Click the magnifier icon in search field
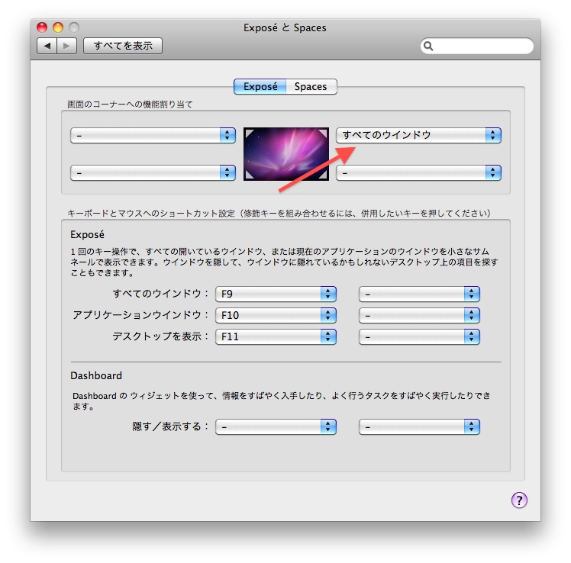Viewport: 571px width, 563px height. point(428,46)
